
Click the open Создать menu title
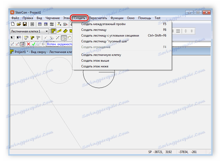click(x=79, y=18)
